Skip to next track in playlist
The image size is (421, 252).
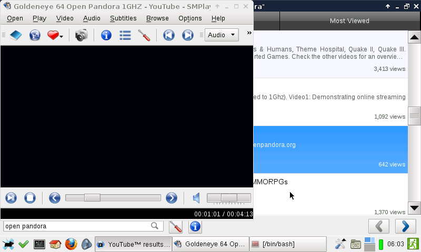coord(187,35)
